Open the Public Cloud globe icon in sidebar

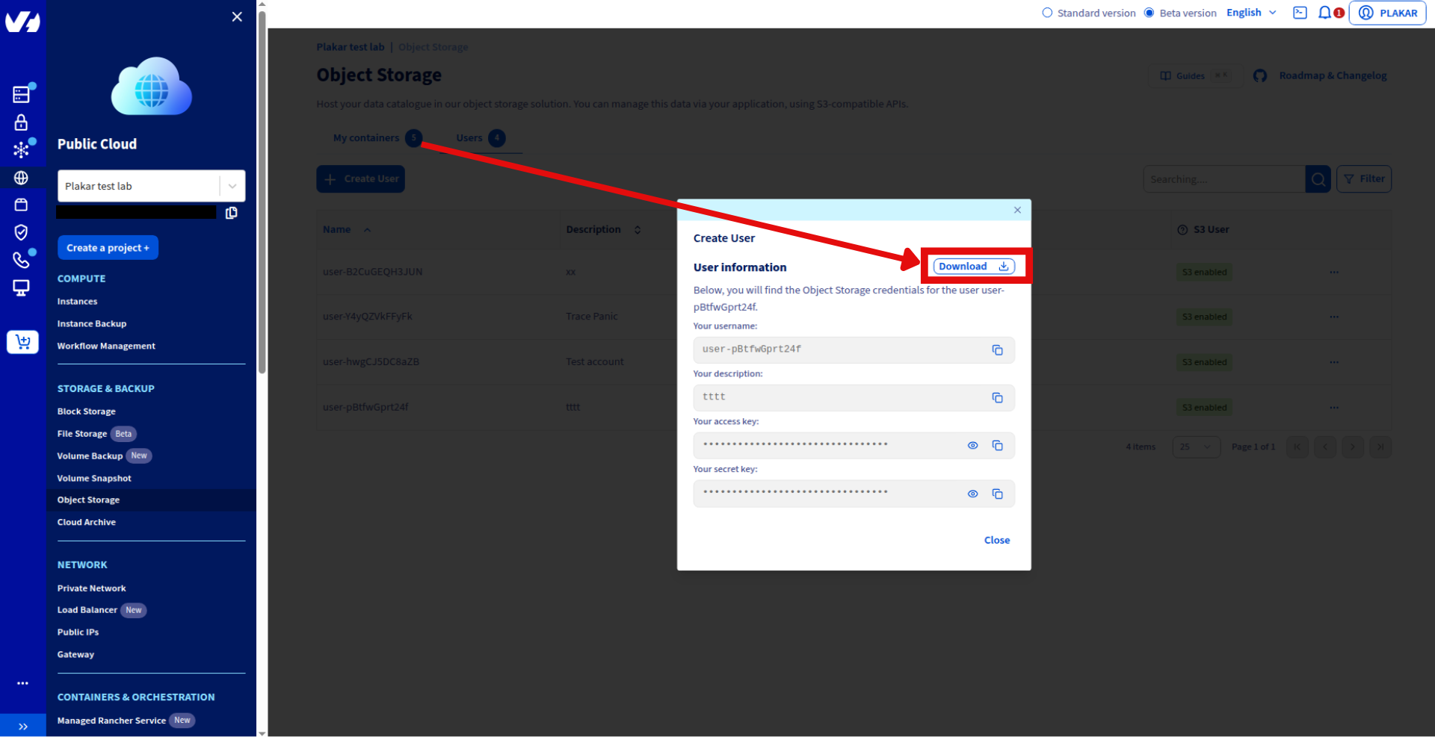tap(22, 177)
